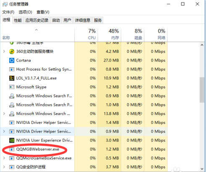Image resolution: width=206 pixels, height=172 pixels.
Task: Click the Microsoft Skype process icon
Action: pos(12,87)
